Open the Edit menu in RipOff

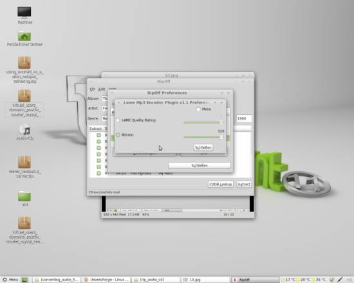101,89
